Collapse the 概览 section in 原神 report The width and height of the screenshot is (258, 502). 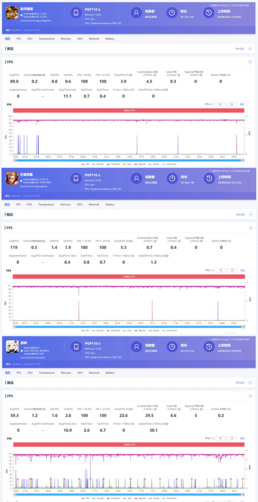coord(250,383)
